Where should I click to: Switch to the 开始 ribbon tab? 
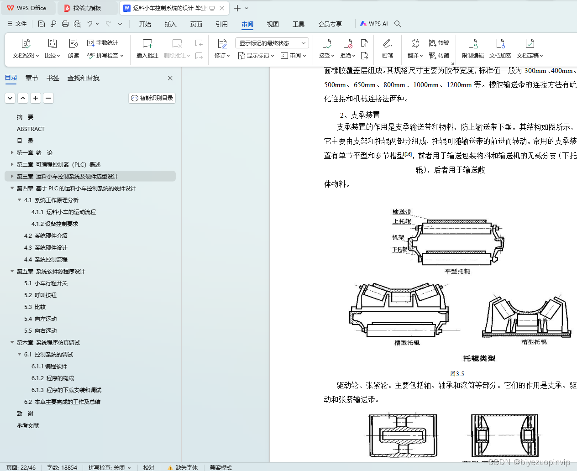(x=145, y=24)
